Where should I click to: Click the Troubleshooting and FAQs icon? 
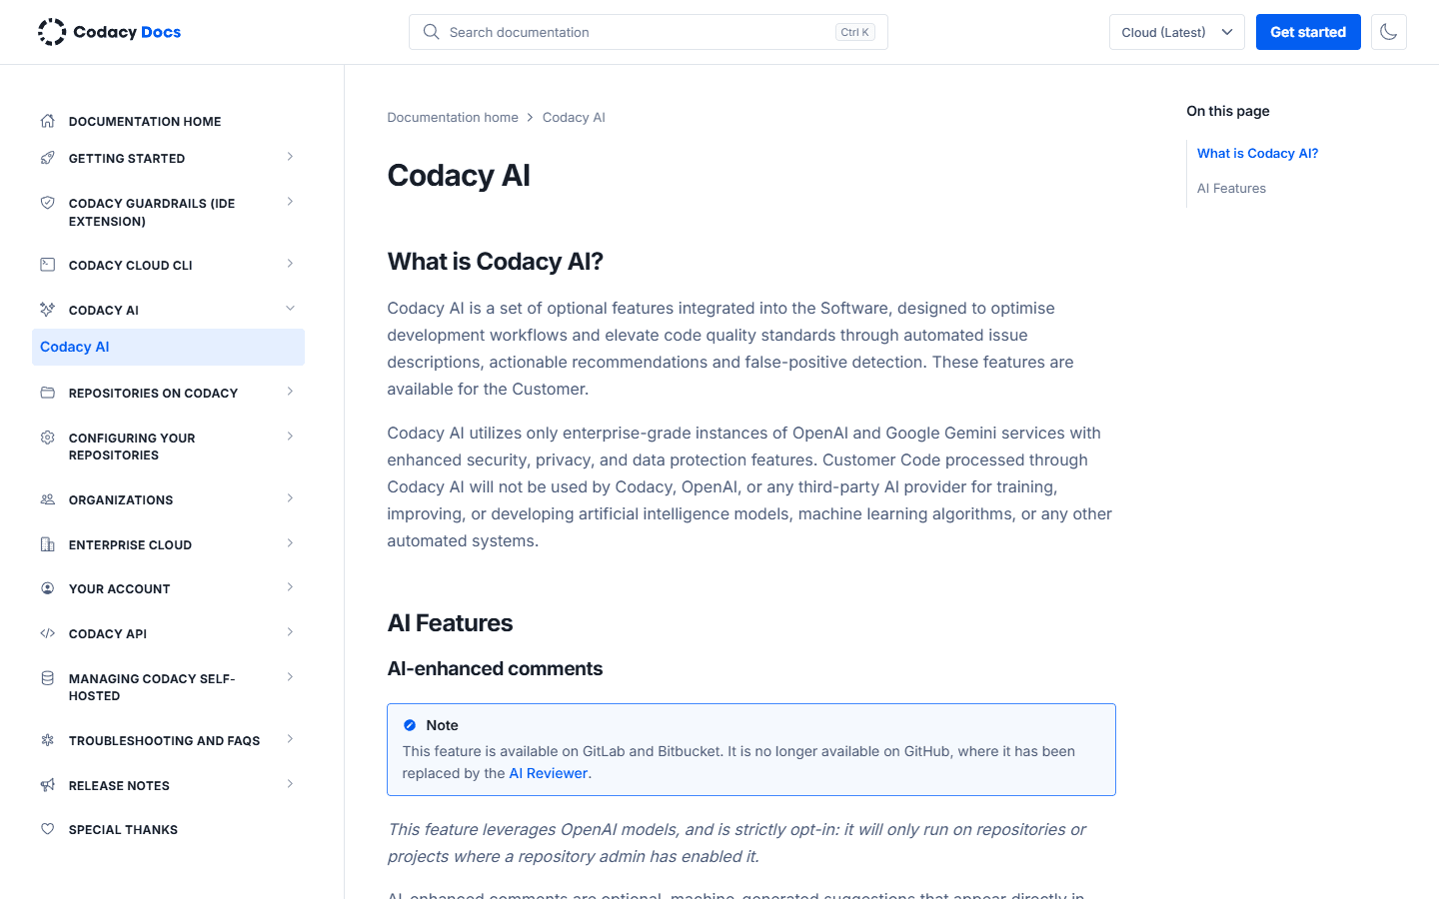47,740
